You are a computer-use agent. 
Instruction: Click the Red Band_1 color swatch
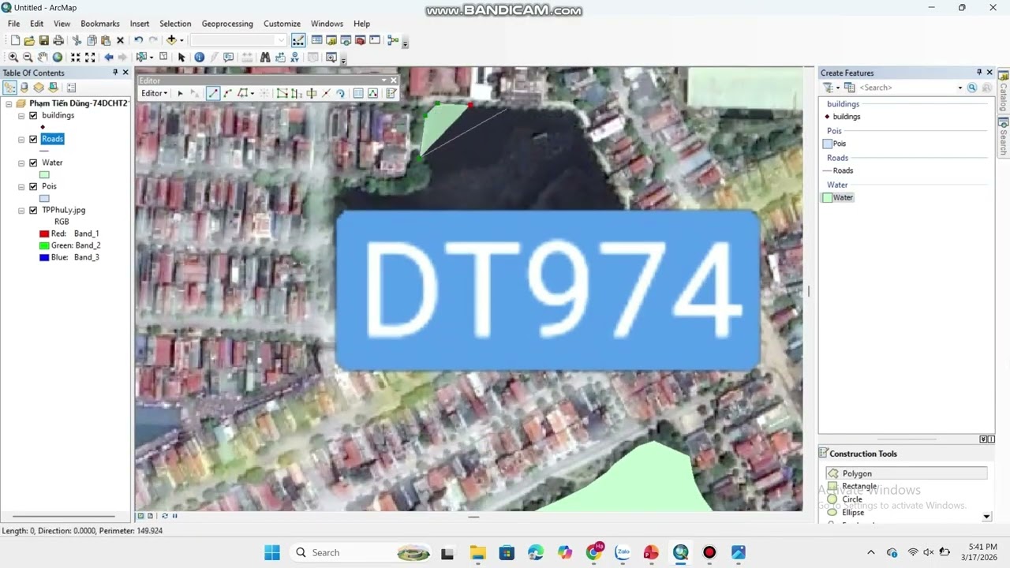(x=44, y=234)
